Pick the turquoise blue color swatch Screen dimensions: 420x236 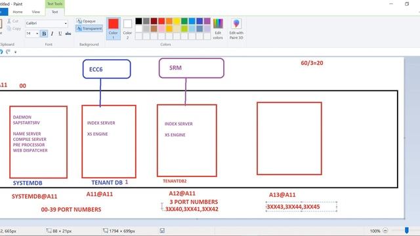[192, 21]
